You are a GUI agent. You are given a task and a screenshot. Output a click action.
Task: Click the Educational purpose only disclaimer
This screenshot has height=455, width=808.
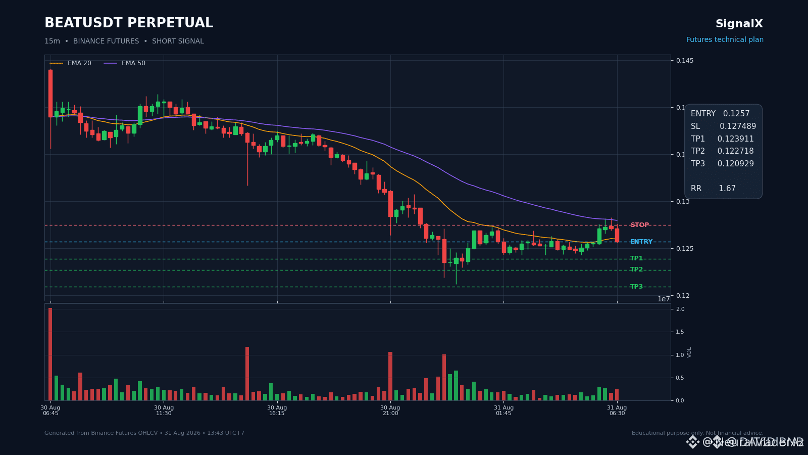coord(697,433)
